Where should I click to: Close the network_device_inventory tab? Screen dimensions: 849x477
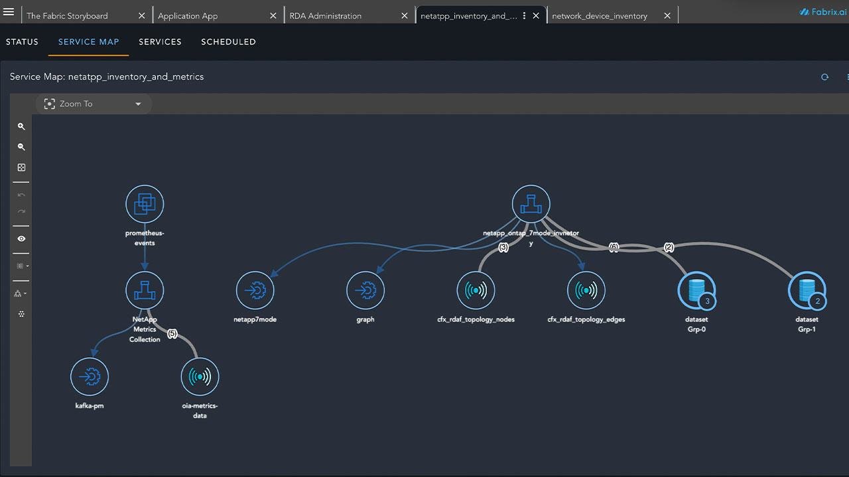tap(667, 16)
